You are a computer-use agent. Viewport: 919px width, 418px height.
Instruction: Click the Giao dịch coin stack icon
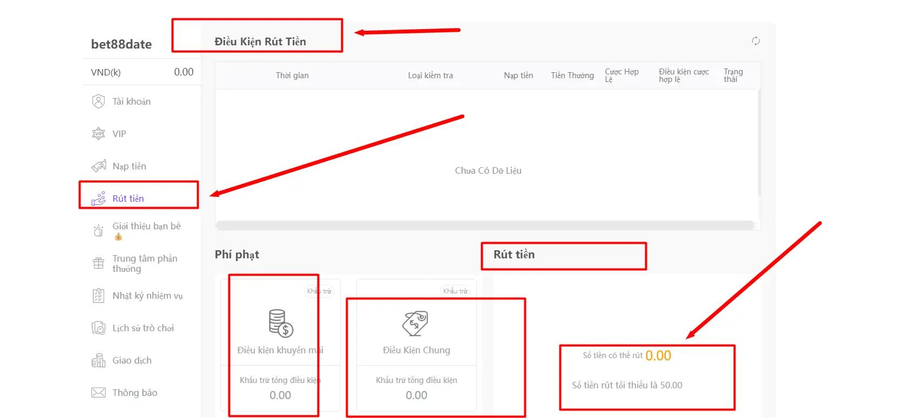[98, 360]
